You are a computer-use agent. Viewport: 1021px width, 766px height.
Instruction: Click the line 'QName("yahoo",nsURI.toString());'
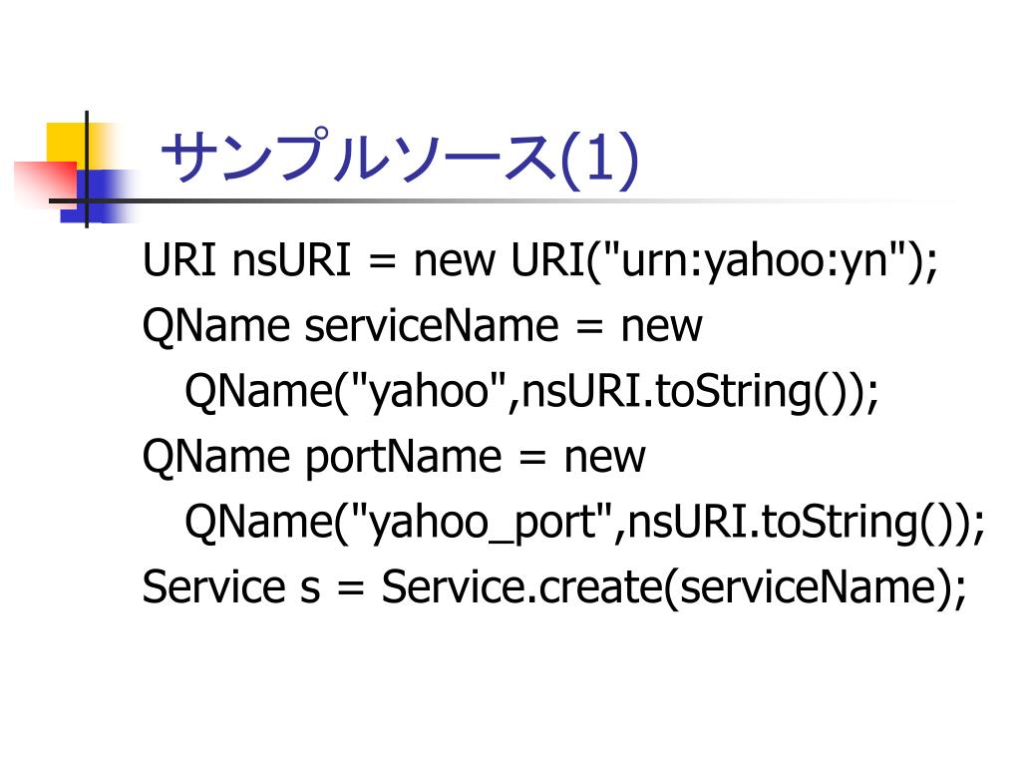tap(532, 392)
